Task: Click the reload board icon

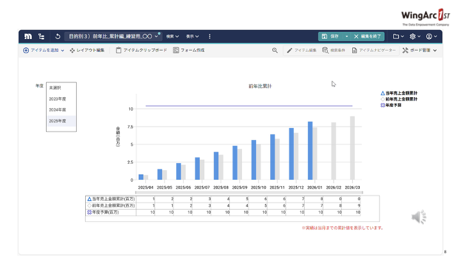Action: (58, 36)
